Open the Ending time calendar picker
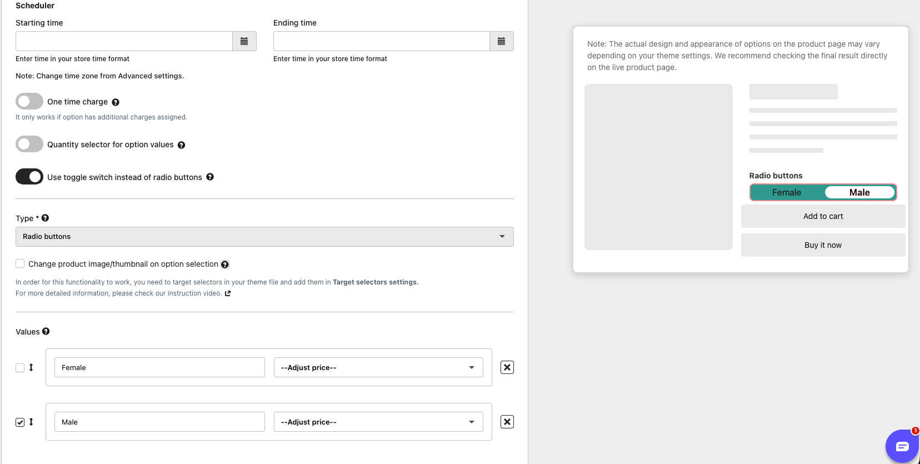Viewport: 920px width, 464px height. pyautogui.click(x=501, y=41)
